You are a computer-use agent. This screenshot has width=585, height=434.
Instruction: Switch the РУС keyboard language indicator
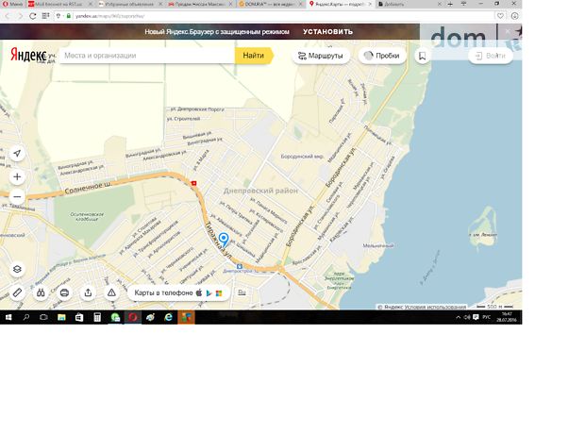click(487, 317)
